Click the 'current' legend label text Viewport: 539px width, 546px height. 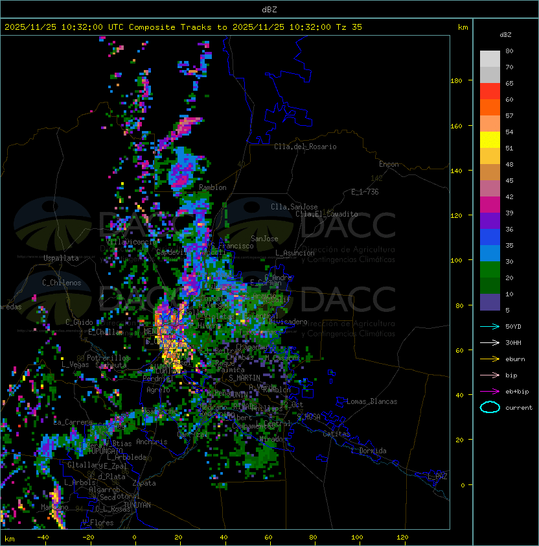click(x=519, y=408)
